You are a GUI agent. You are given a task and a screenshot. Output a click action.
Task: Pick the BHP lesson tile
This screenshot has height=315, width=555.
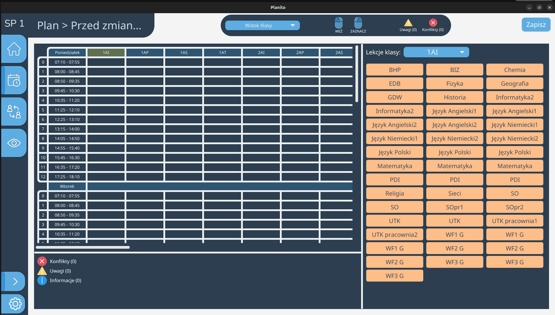tap(395, 70)
